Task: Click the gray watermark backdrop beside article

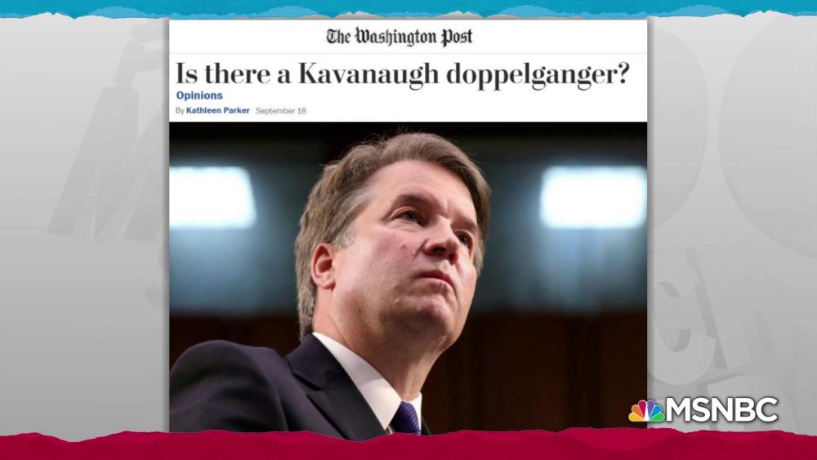Action: (83, 224)
